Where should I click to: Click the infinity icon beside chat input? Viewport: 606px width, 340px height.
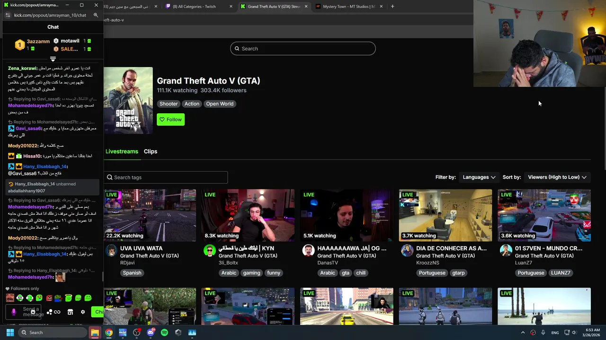[57, 312]
